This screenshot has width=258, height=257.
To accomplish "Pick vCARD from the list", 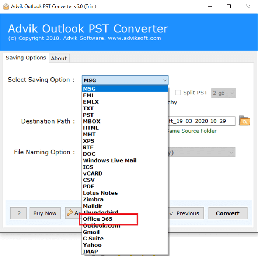I will [x=125, y=173].
